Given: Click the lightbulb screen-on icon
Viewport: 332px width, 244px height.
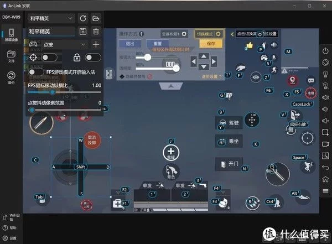Looking at the screenshot, I should [325, 74].
